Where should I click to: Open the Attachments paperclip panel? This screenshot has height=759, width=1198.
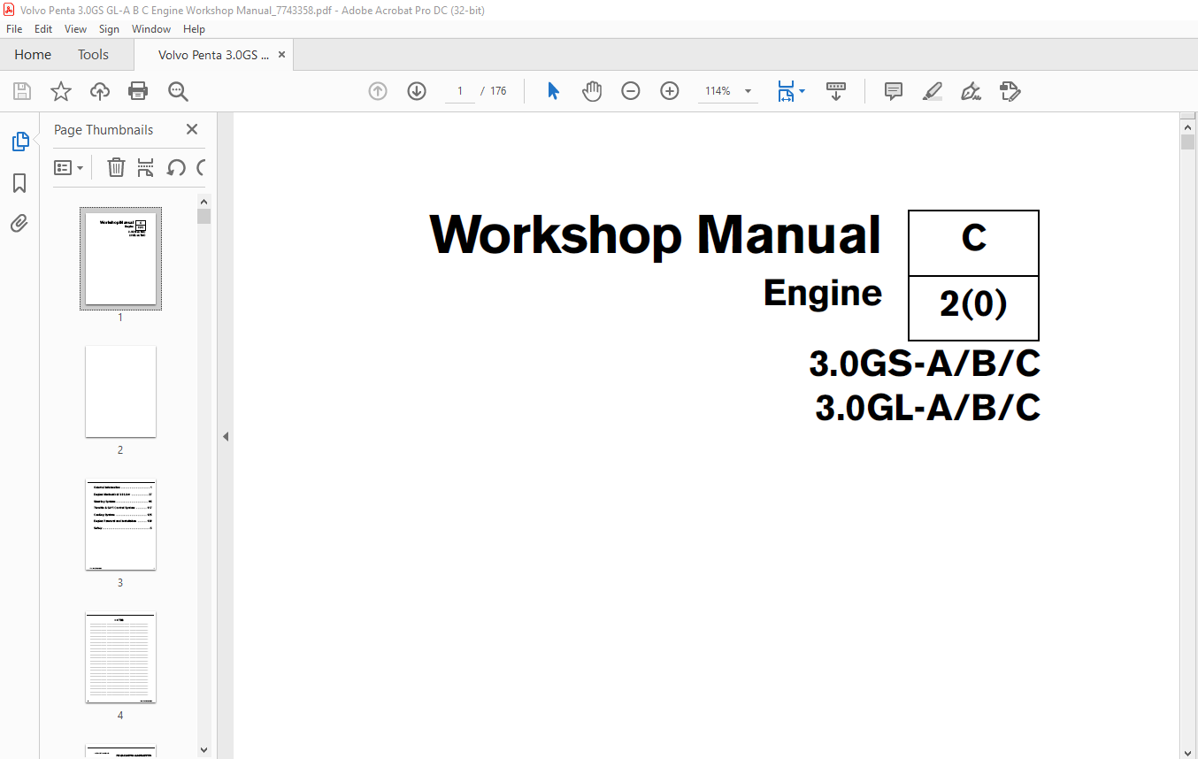click(19, 224)
